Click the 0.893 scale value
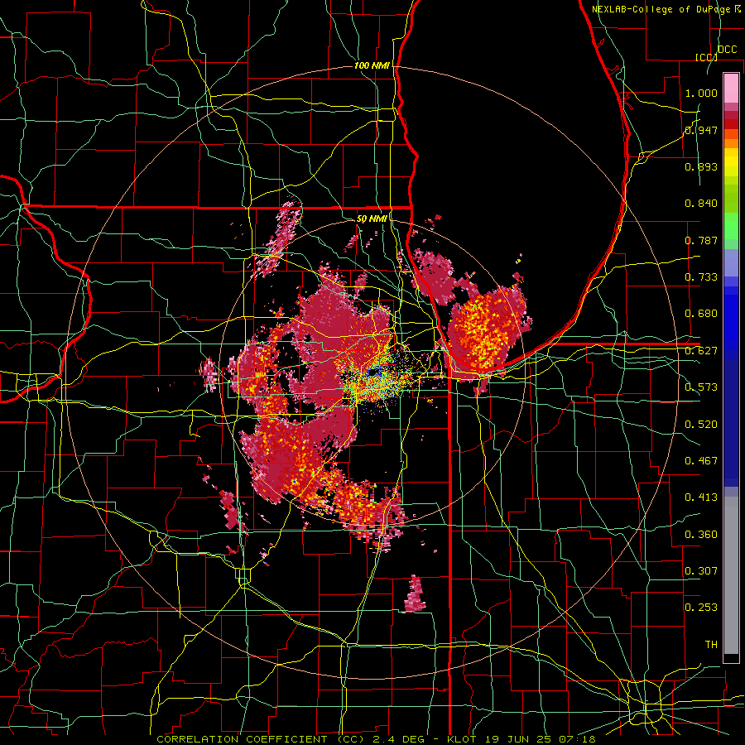This screenshot has width=745, height=745. [701, 166]
